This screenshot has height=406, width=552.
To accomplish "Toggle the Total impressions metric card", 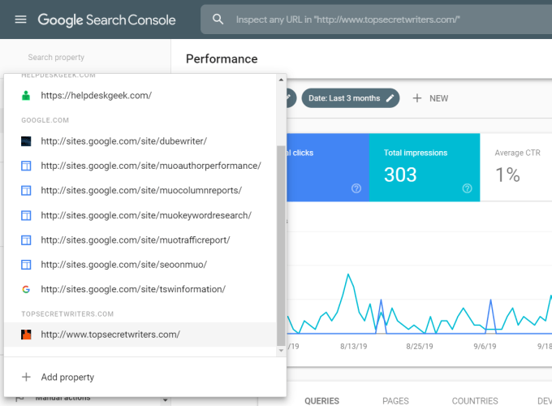I will tap(425, 166).
